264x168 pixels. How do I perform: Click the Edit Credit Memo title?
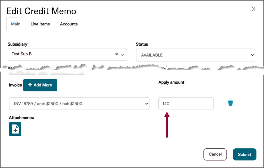pyautogui.click(x=41, y=11)
